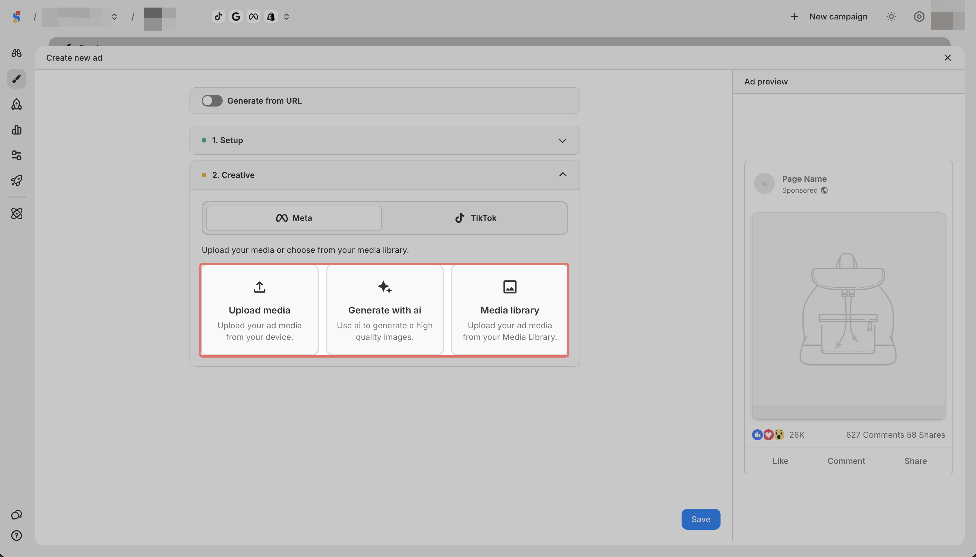Image resolution: width=976 pixels, height=557 pixels.
Task: Click the help question mark icon
Action: (17, 536)
